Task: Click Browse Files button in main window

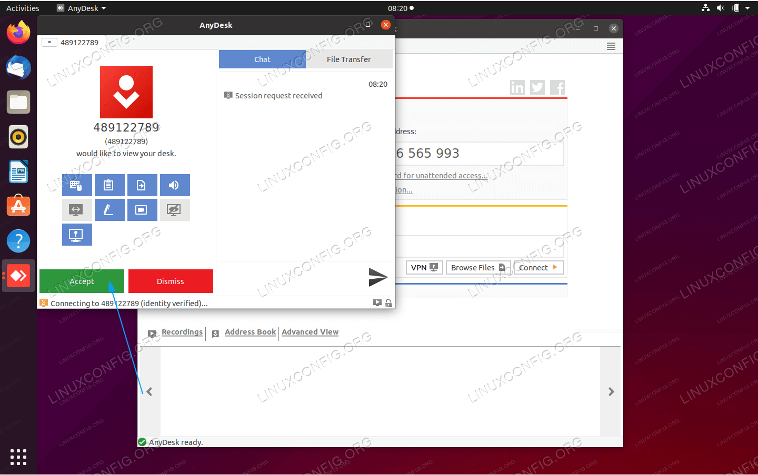Action: coord(478,267)
